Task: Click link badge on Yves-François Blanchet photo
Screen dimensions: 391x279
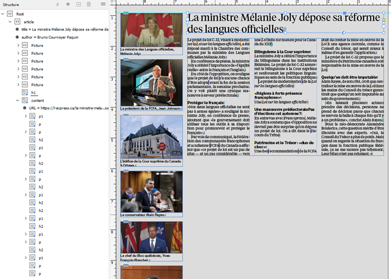Action: click(126, 221)
